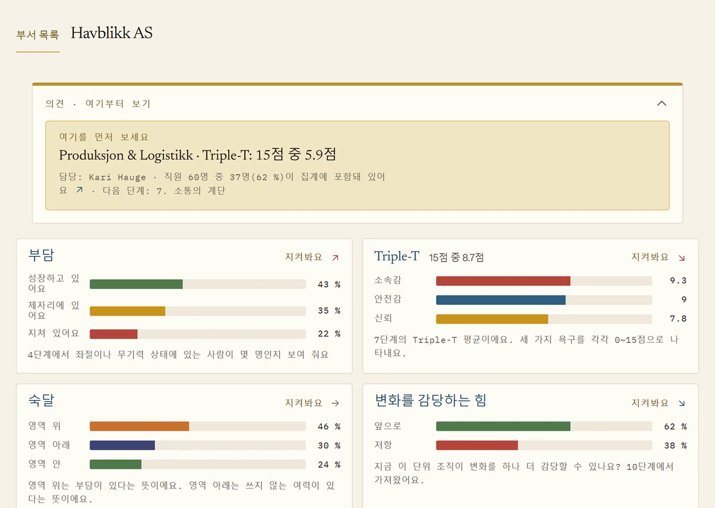Screen dimensions: 715x508
Task: Click the down-right trend arrow in Triple-T card
Action: pyautogui.click(x=682, y=258)
